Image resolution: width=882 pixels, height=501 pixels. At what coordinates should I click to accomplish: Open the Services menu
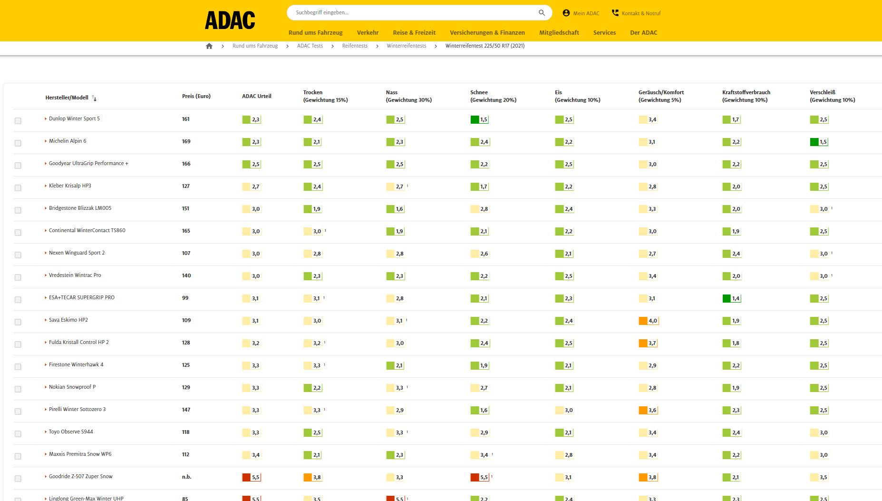coord(604,33)
